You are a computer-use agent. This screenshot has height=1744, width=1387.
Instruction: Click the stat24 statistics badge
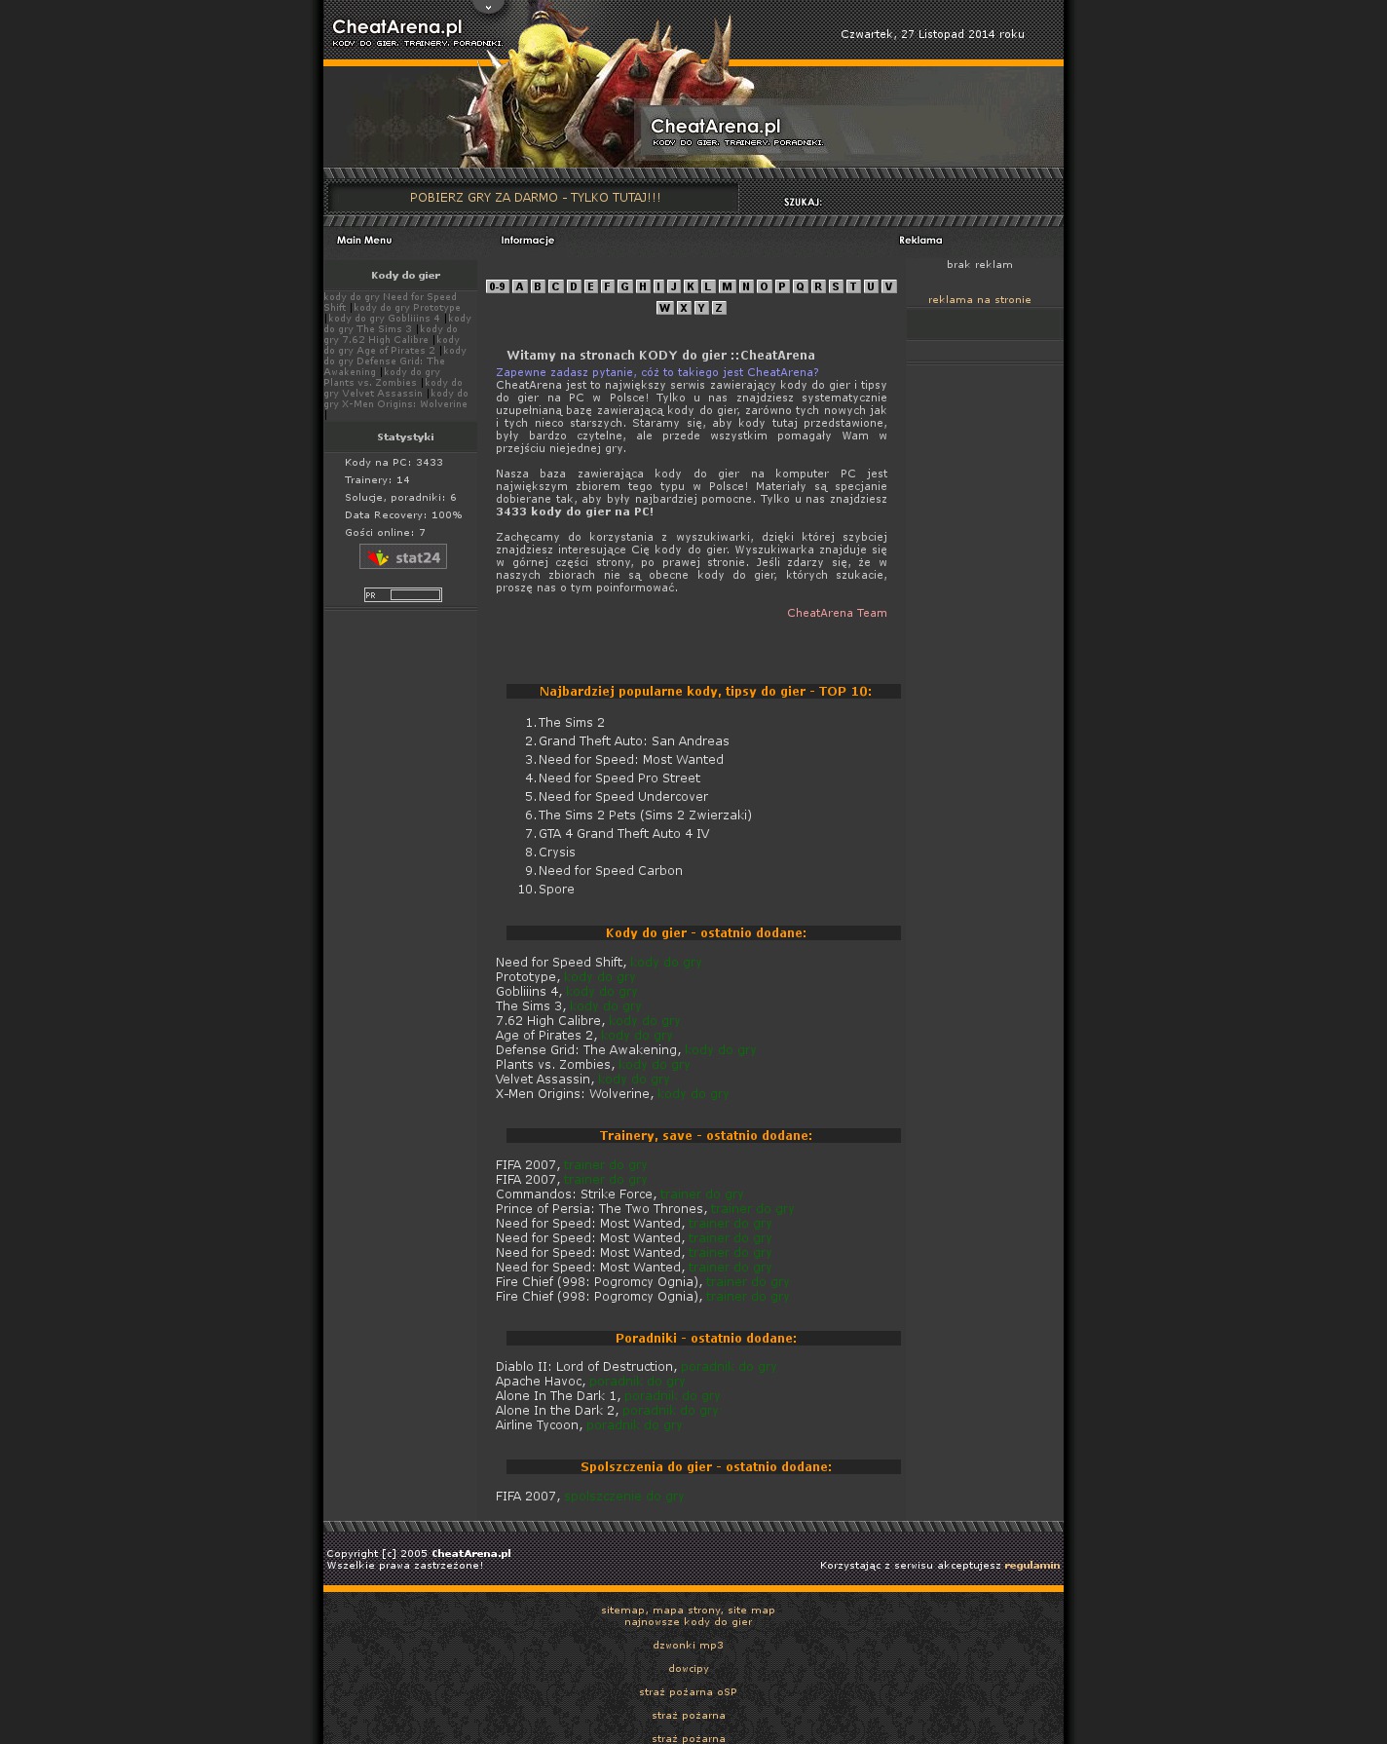pos(402,557)
